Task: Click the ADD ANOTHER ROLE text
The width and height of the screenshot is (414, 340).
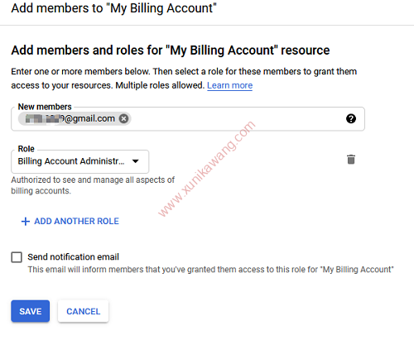Action: click(76, 221)
